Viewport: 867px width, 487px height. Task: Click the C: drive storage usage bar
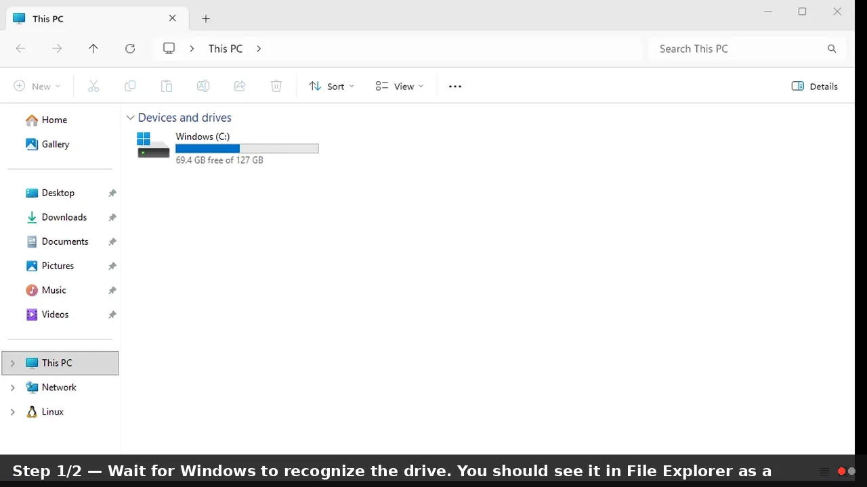[x=247, y=149]
